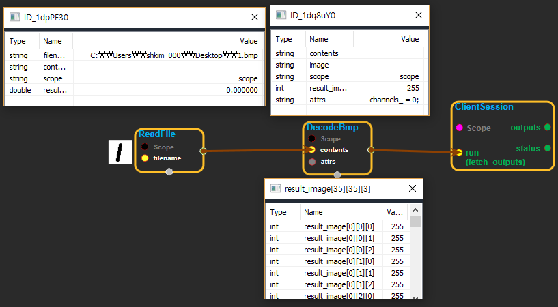This screenshot has width=558, height=307.
Task: Click the Value column header in ID_1dpPE30
Action: click(248, 41)
